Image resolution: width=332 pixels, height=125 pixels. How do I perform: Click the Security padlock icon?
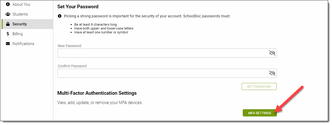pos(8,24)
